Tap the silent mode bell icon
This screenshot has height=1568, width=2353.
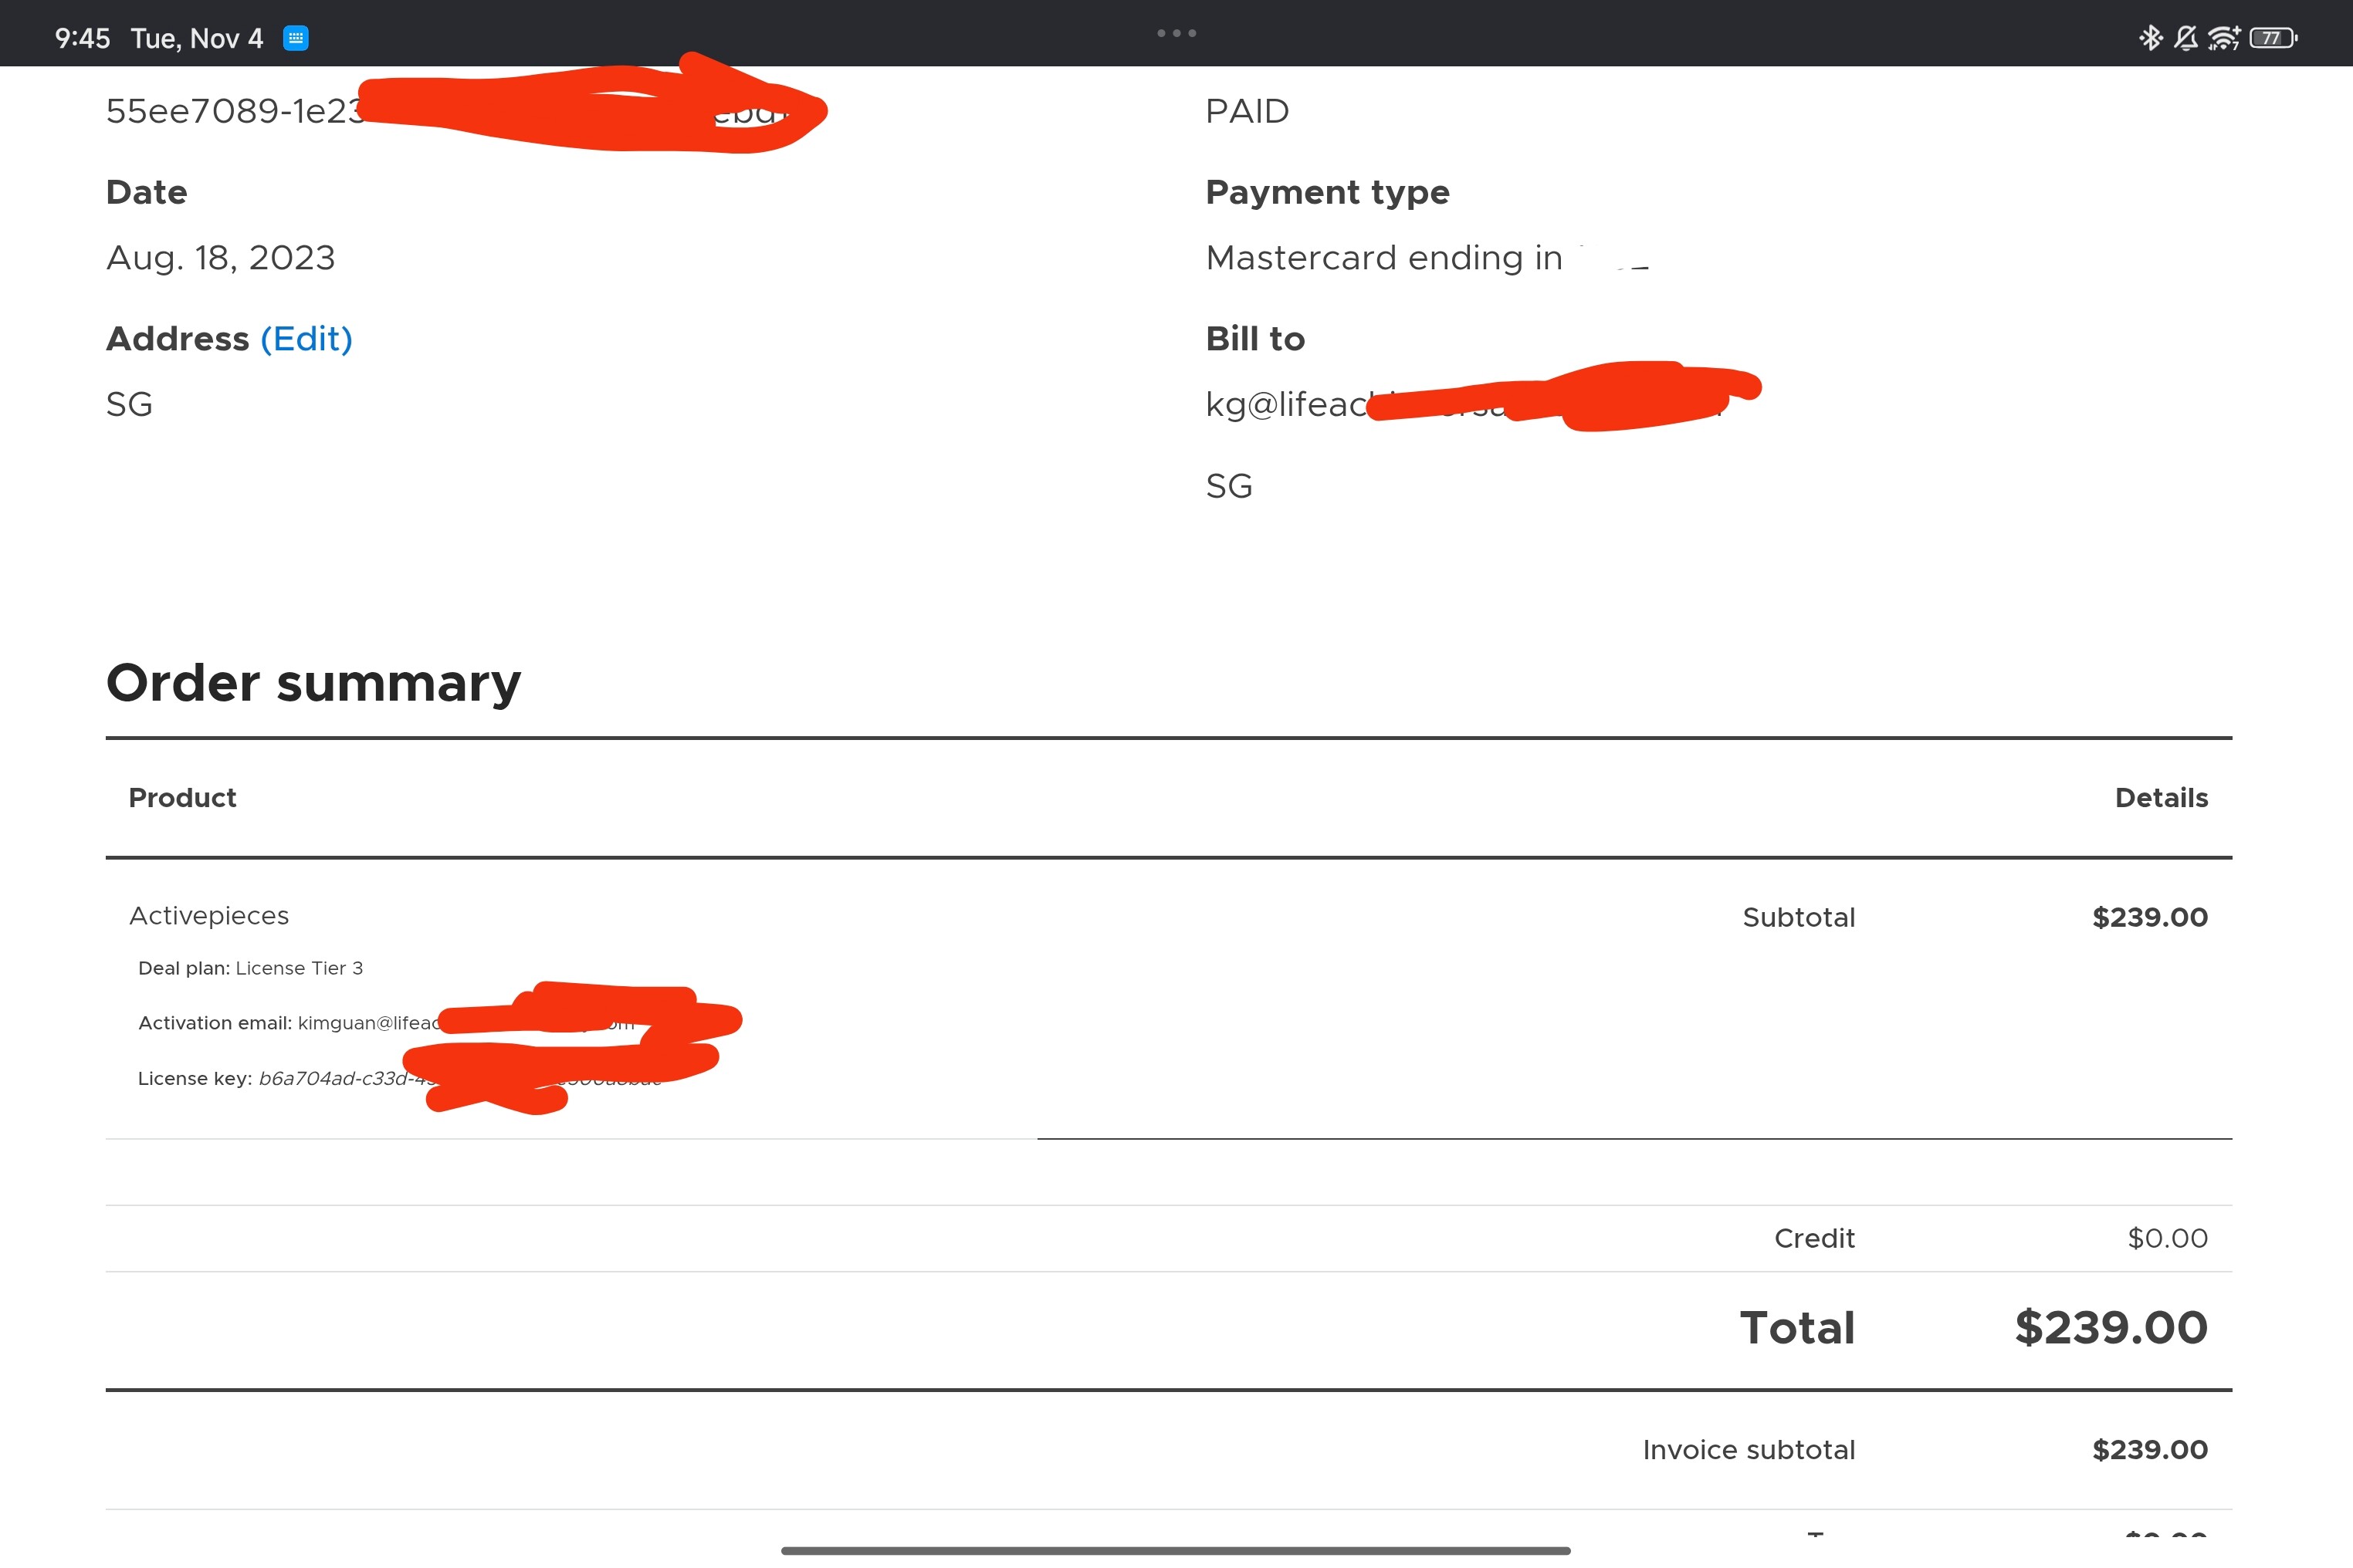coord(2186,38)
